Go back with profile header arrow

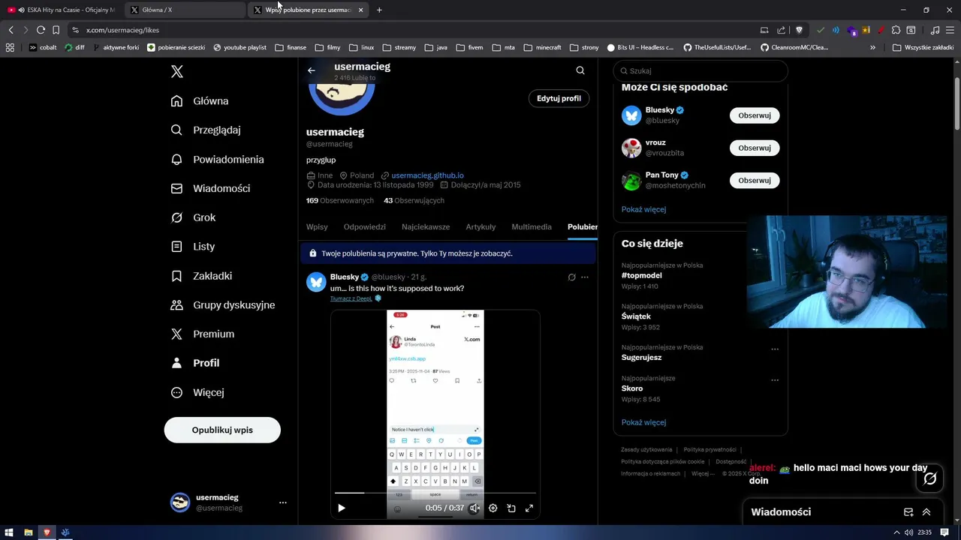coord(312,70)
